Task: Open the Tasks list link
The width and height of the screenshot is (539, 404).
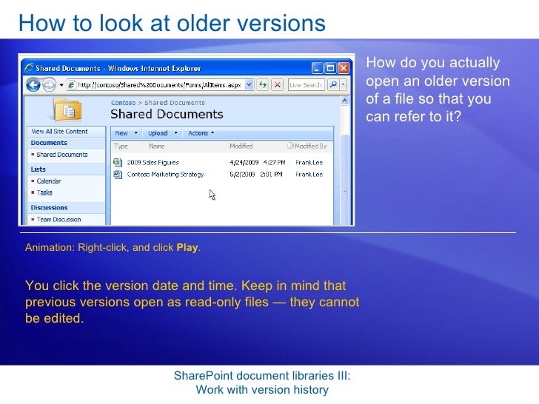Action: coord(44,192)
